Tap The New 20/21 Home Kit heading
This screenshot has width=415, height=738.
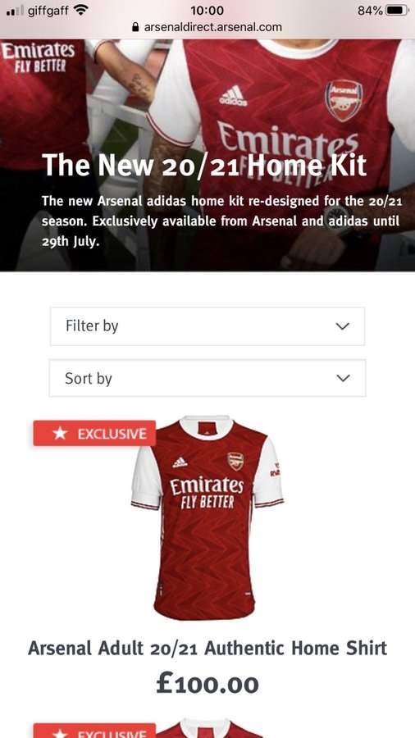pyautogui.click(x=203, y=165)
